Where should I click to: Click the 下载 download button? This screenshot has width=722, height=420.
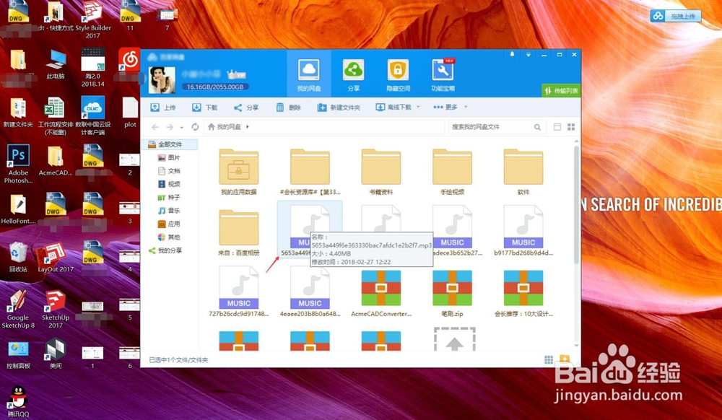pos(204,108)
